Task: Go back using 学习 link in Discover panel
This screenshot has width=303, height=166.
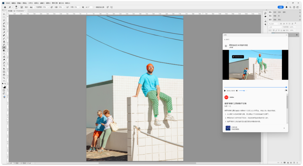Action: point(226,40)
